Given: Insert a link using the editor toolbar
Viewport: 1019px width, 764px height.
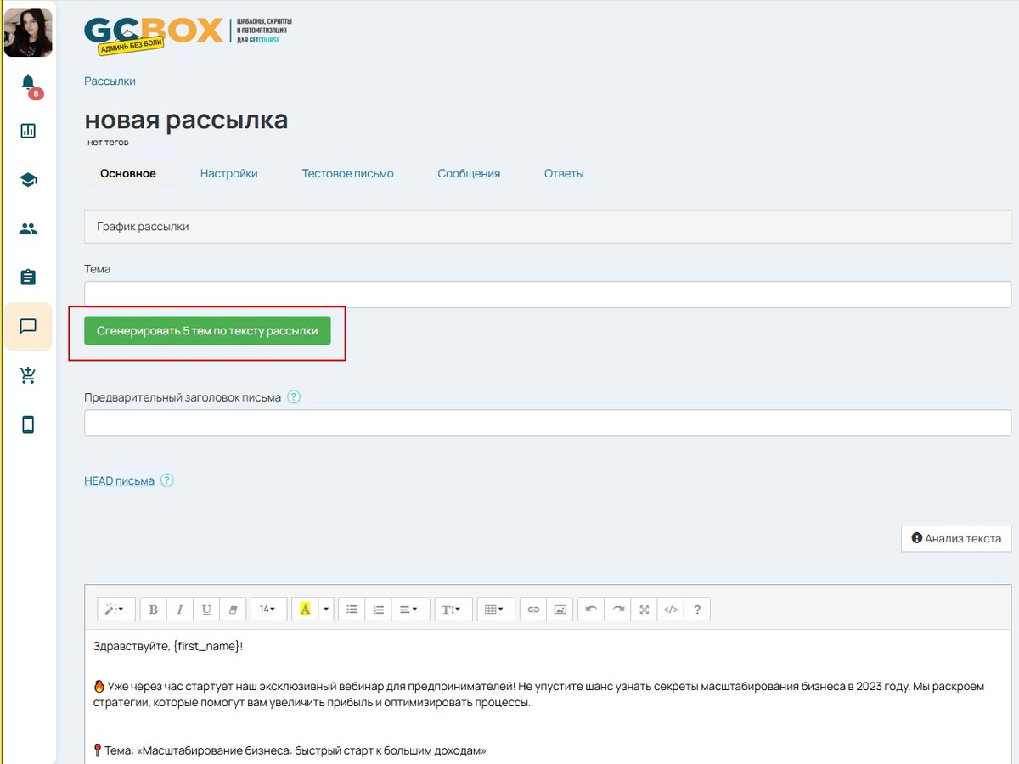Looking at the screenshot, I should [533, 610].
